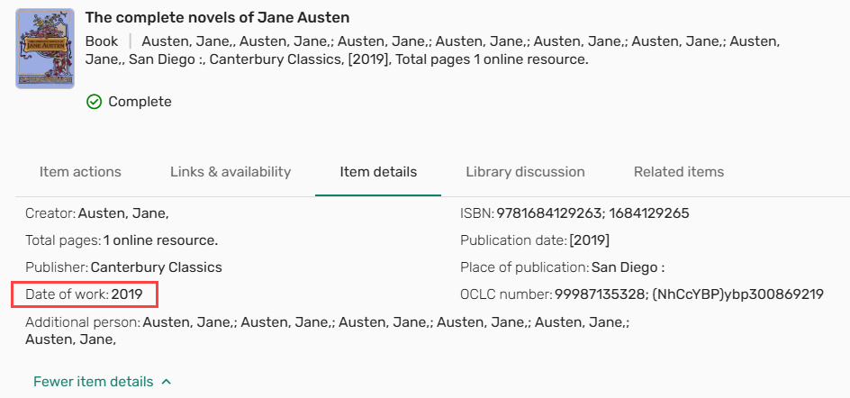The height and width of the screenshot is (398, 850).
Task: Open the Item actions tab
Action: click(x=80, y=172)
